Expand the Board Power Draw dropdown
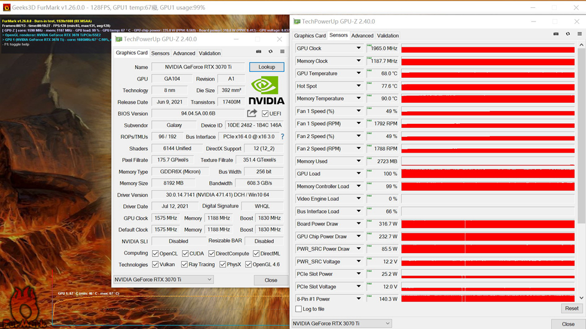586x329 pixels. click(358, 224)
